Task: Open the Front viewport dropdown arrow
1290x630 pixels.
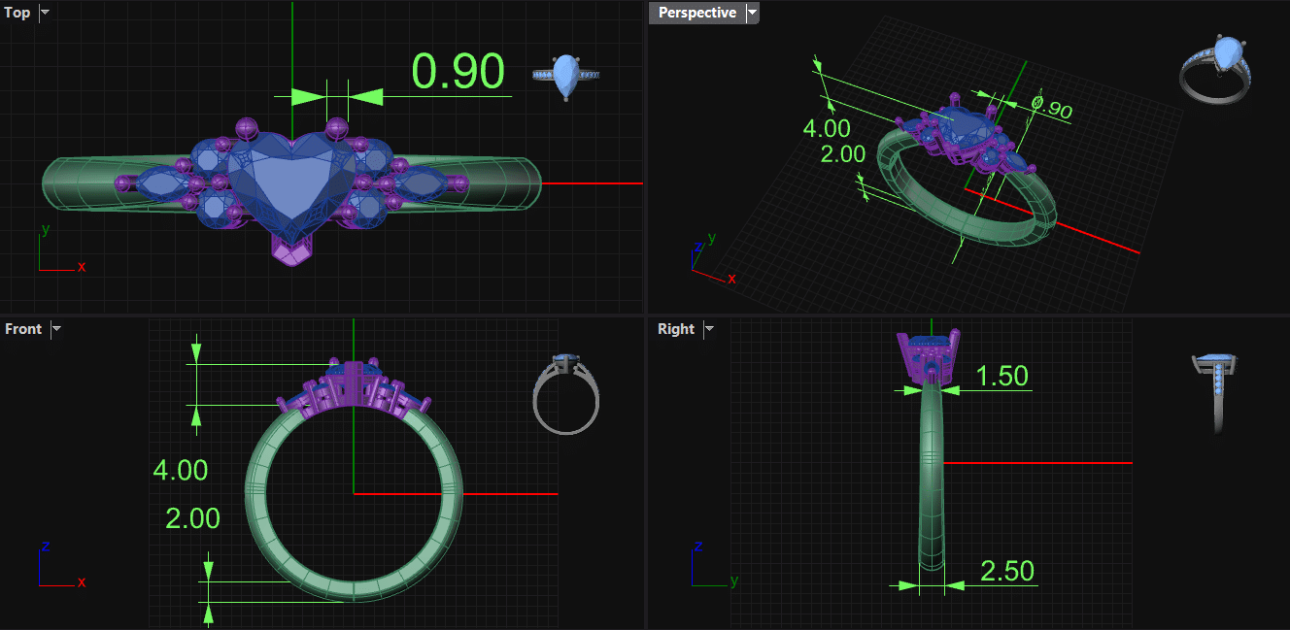Action: [56, 329]
